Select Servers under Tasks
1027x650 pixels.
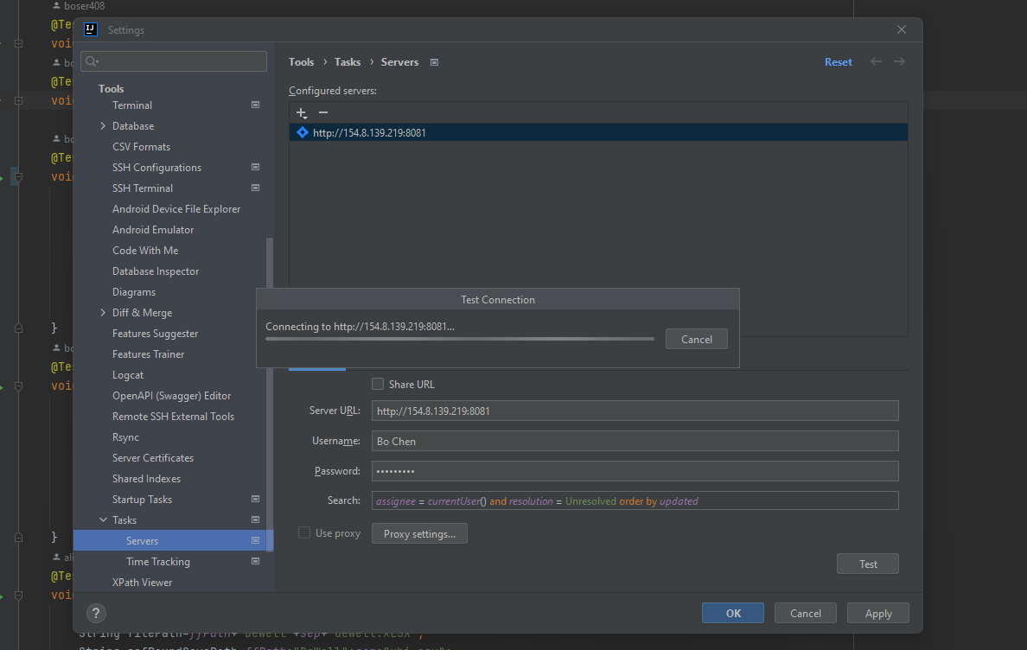click(x=173, y=541)
